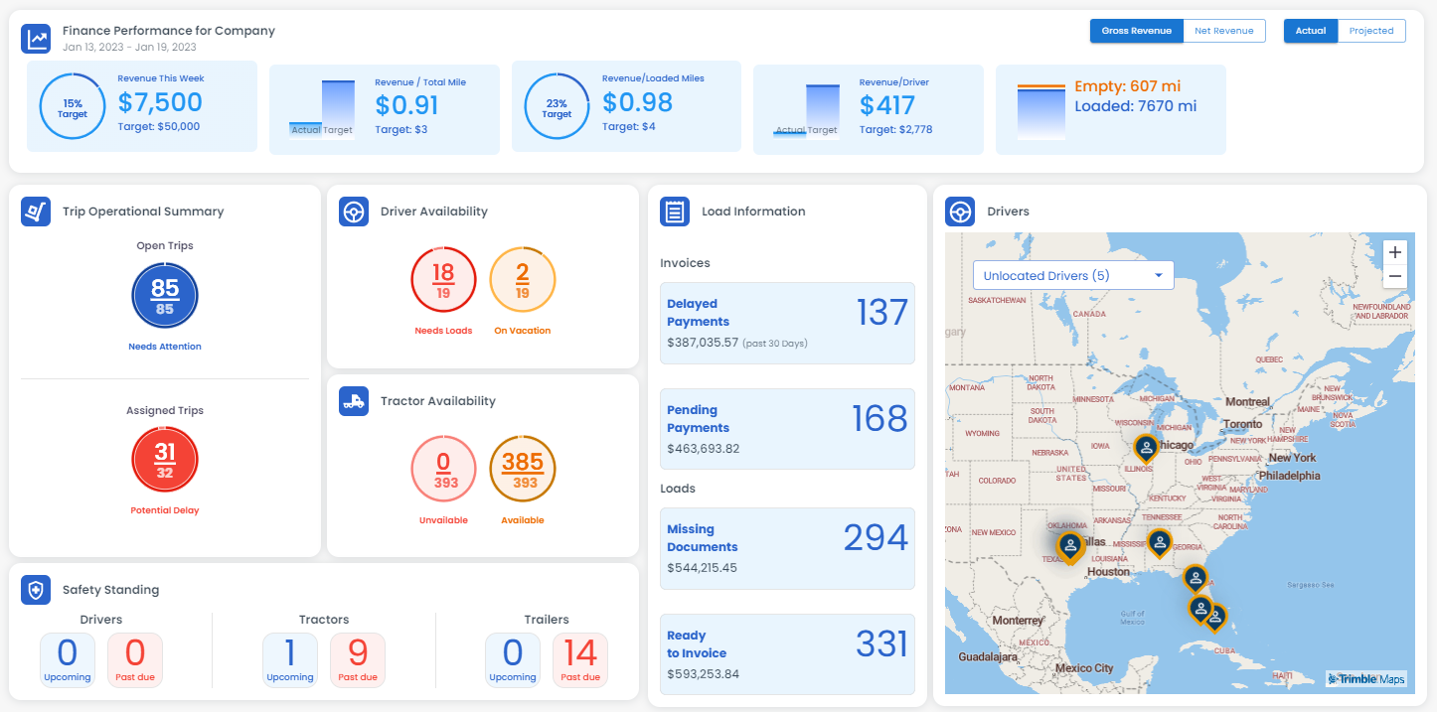Zoom into the map with the plus button

(1395, 252)
